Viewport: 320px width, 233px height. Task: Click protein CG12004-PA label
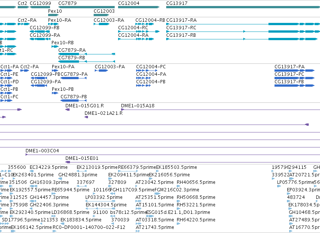click(x=151, y=74)
